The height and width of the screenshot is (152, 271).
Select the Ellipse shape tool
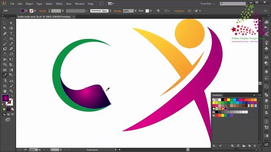coord(11,39)
